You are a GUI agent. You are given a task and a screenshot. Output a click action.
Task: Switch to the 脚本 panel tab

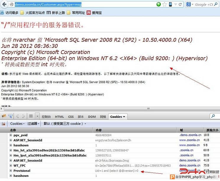point(81,117)
